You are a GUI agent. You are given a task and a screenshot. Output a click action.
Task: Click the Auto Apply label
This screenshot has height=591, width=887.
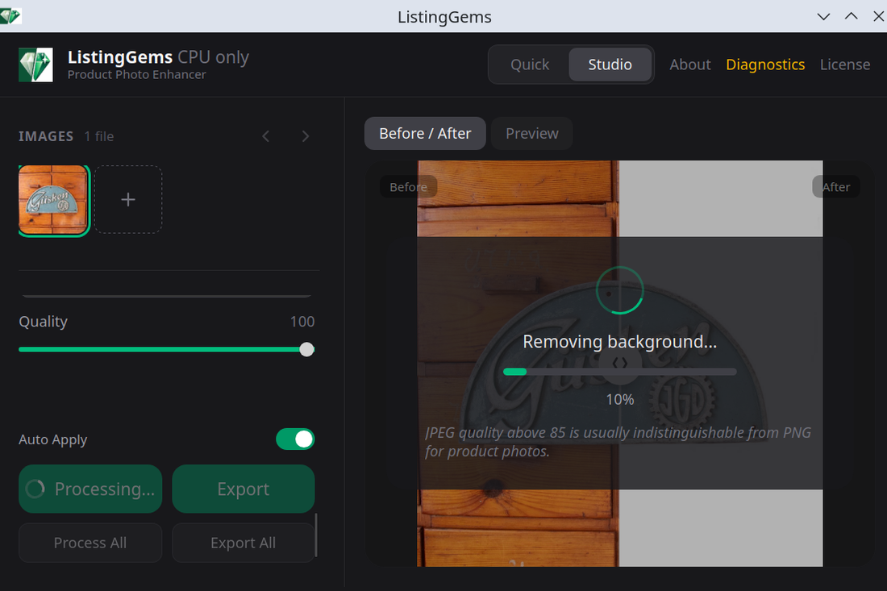[x=53, y=439]
